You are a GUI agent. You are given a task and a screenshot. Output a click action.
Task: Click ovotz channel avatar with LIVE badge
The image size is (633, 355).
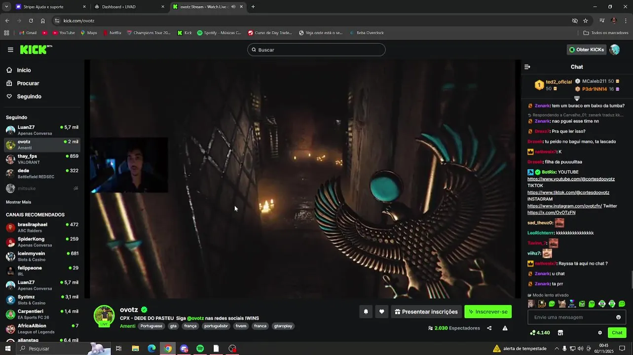tap(104, 316)
